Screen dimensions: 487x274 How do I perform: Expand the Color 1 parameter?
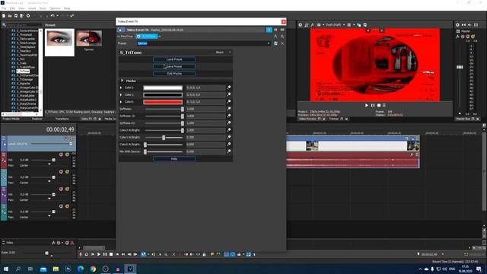(x=121, y=94)
